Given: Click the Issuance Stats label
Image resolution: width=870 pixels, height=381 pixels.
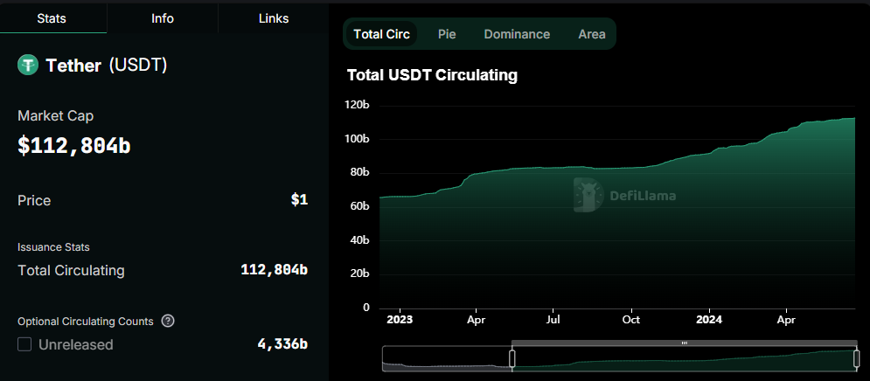Looking at the screenshot, I should (x=53, y=246).
